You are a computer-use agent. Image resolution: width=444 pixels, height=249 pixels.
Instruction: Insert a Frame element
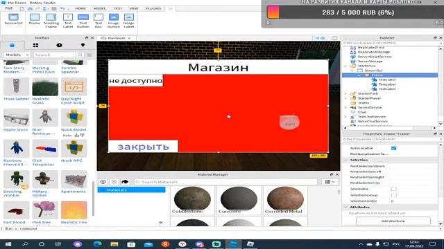pos(35,19)
